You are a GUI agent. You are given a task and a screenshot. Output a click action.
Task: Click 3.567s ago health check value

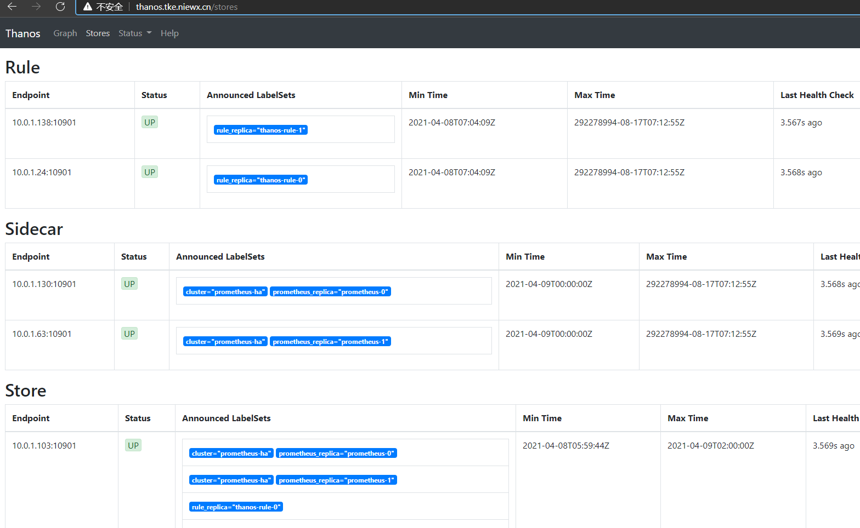click(x=801, y=123)
